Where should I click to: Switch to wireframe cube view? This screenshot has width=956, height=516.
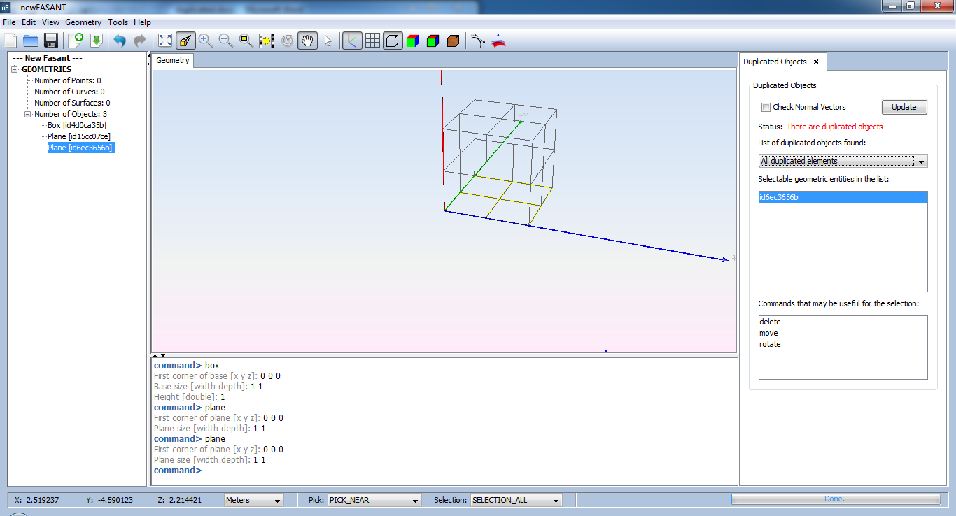coord(393,41)
